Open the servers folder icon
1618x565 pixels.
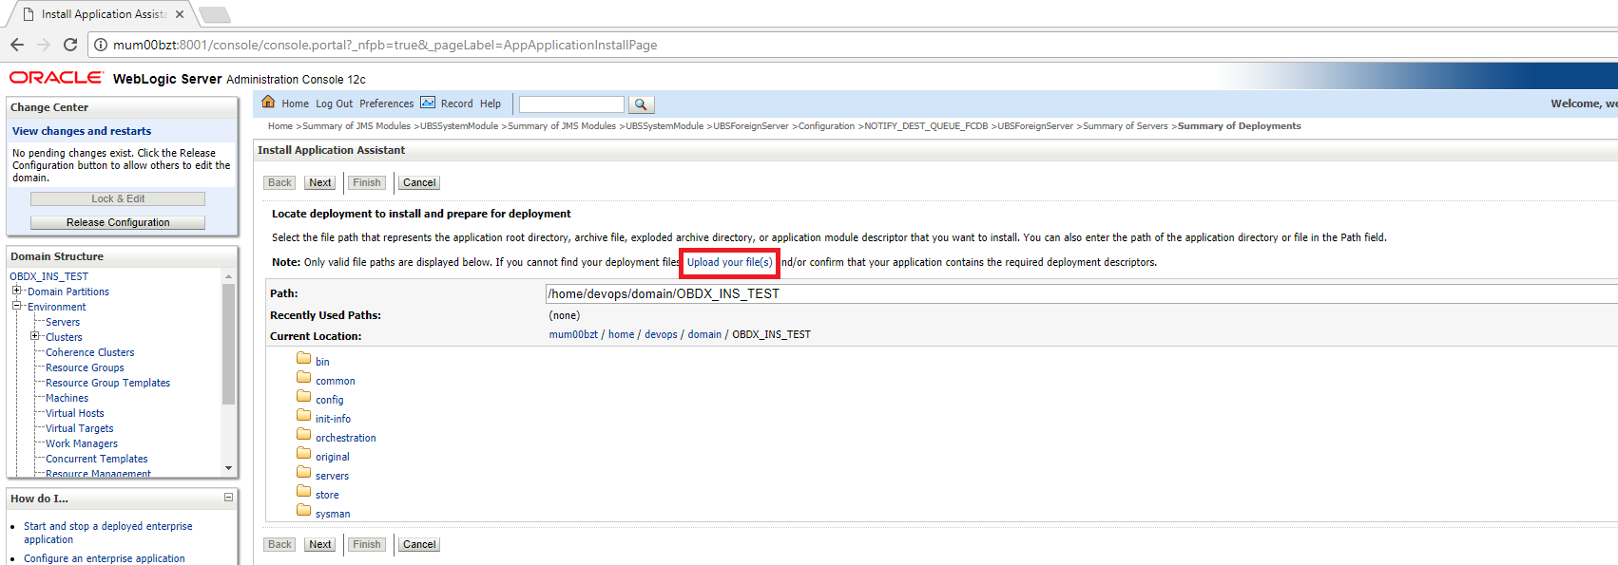point(304,473)
